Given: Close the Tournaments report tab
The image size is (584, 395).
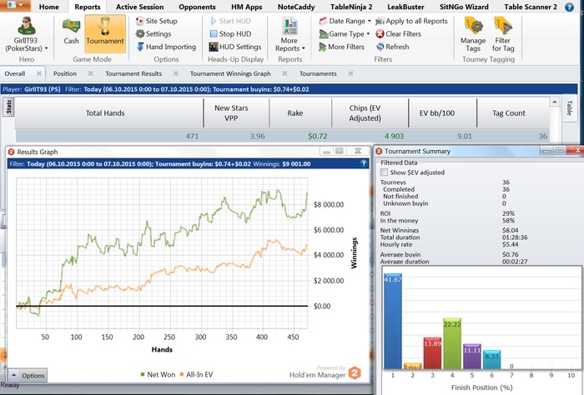Looking at the screenshot, I should tap(350, 73).
